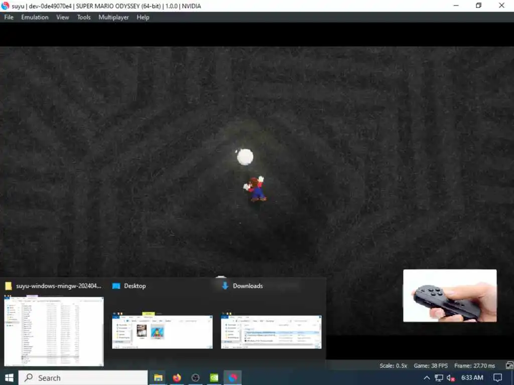Click the Joy-Con controller picture overlay

450,296
